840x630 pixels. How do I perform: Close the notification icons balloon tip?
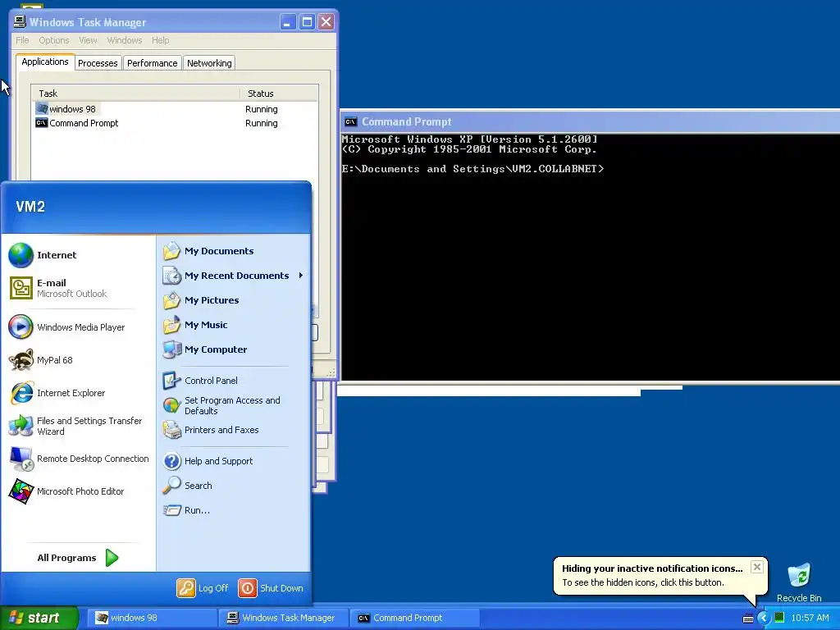(756, 567)
